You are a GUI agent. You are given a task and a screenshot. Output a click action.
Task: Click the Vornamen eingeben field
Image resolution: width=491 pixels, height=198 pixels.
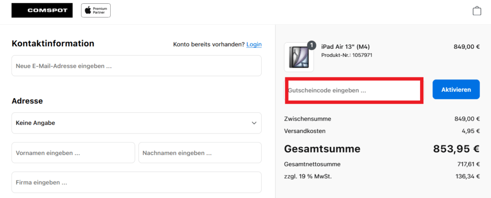73,153
